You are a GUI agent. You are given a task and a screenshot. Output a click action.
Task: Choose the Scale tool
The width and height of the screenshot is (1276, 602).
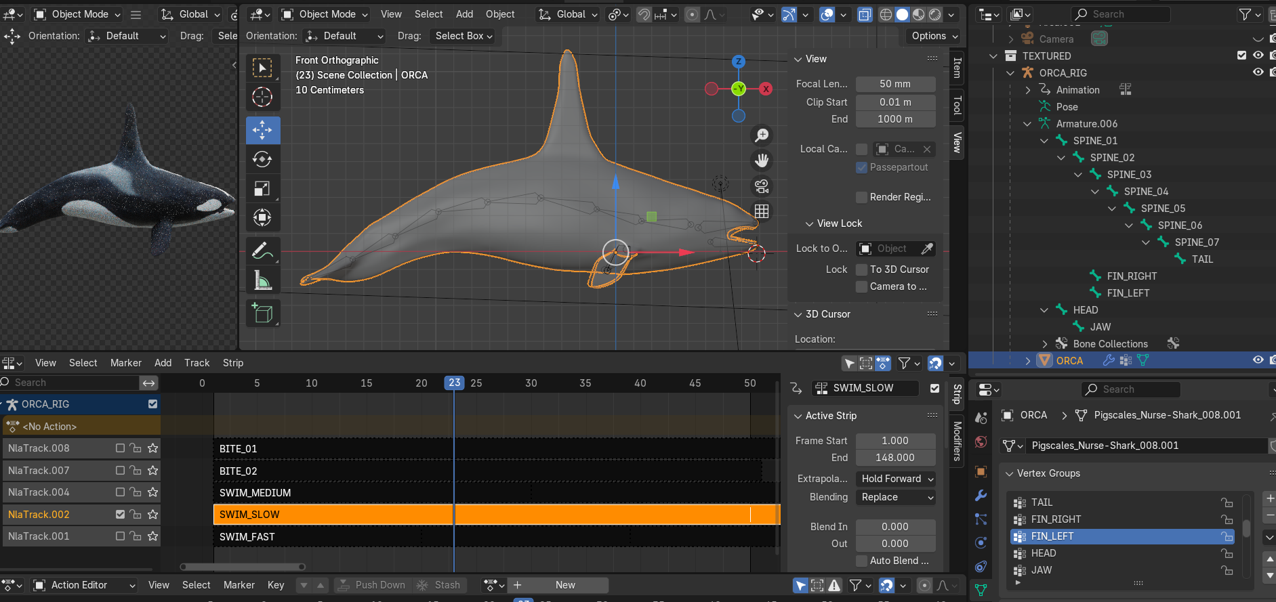pos(262,189)
